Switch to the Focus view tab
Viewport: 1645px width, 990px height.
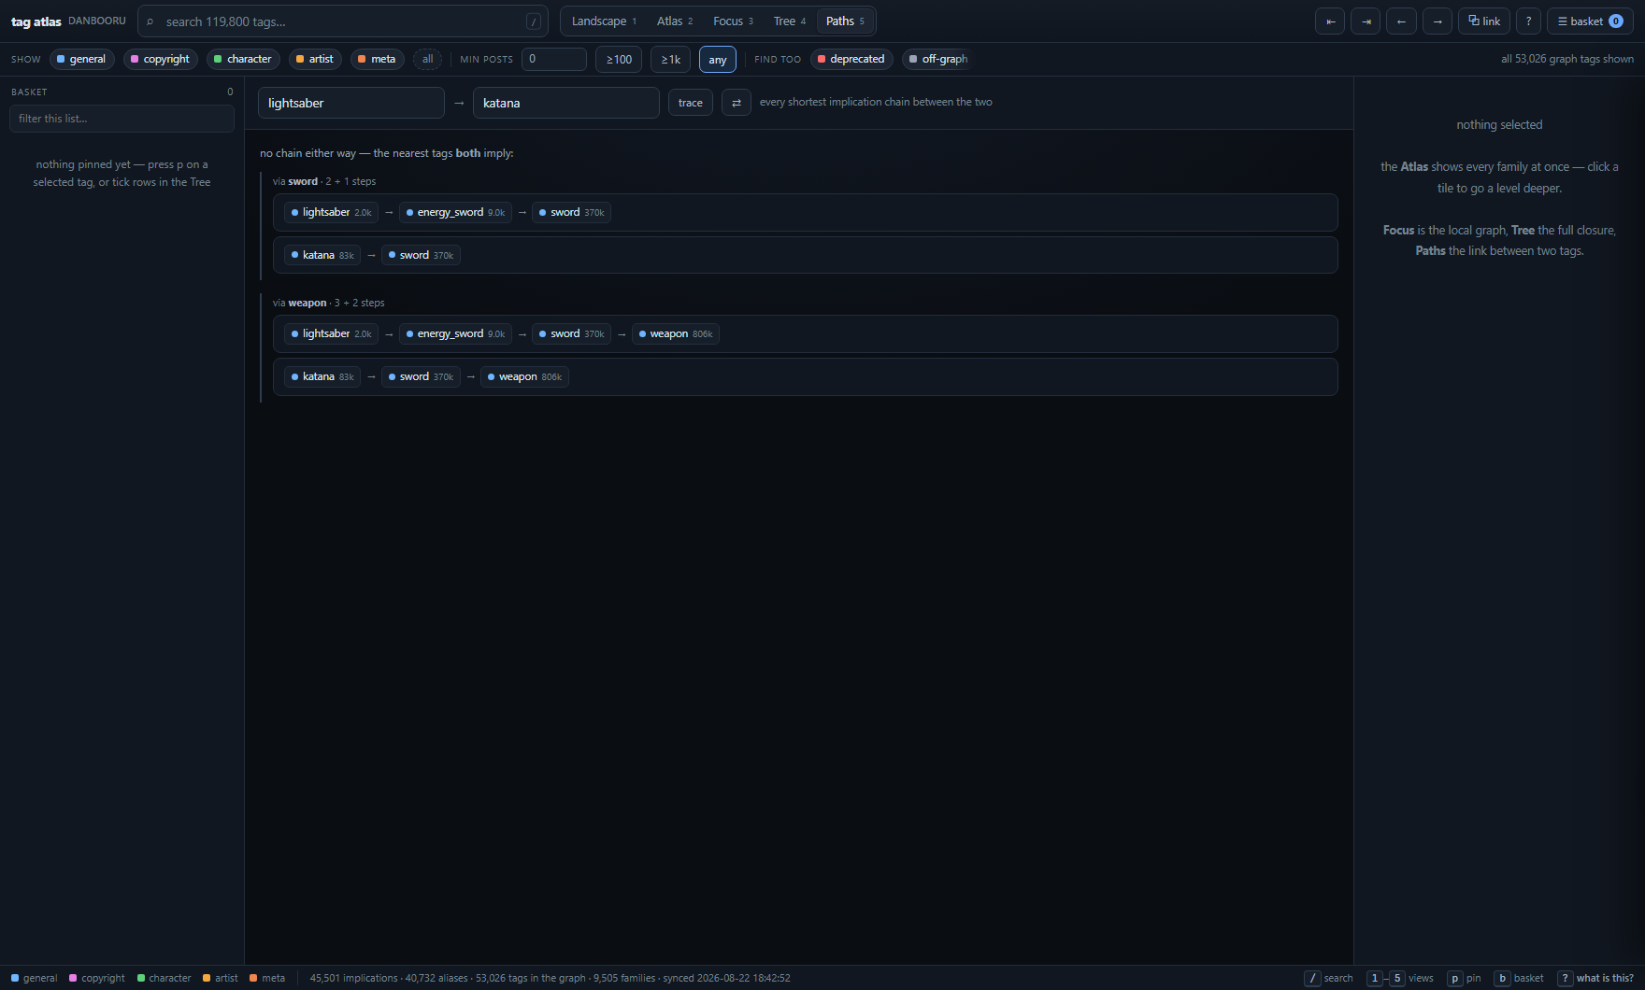(x=733, y=21)
